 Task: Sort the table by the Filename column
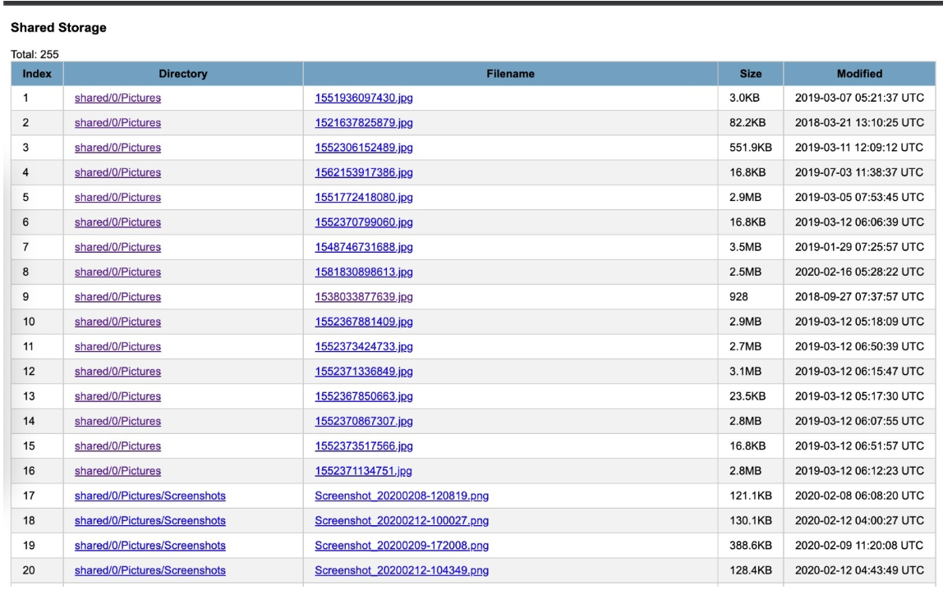pos(510,75)
